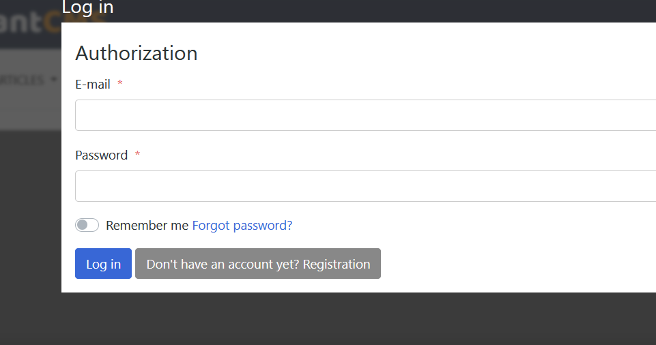Click the dimmed site logo behind overlay

pos(31,22)
